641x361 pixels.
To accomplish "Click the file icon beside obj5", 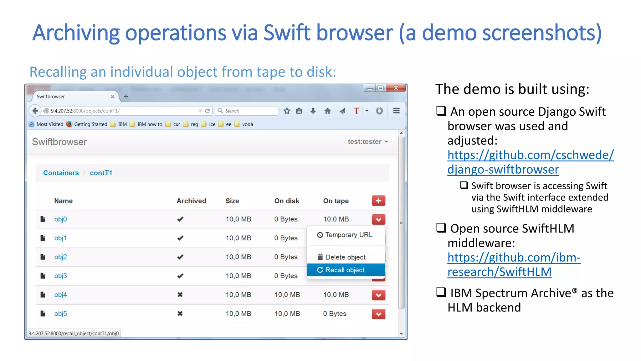I will [x=43, y=313].
